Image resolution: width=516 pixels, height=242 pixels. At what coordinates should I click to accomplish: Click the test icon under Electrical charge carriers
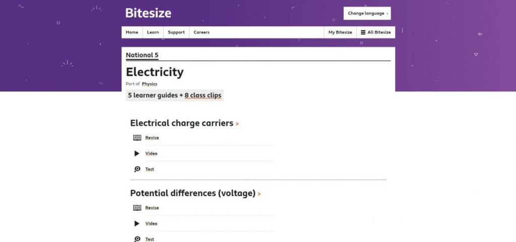click(137, 169)
